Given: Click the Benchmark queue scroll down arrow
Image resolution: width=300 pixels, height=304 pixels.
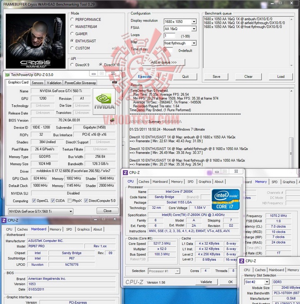Looking at the screenshot, I should 291,66.
